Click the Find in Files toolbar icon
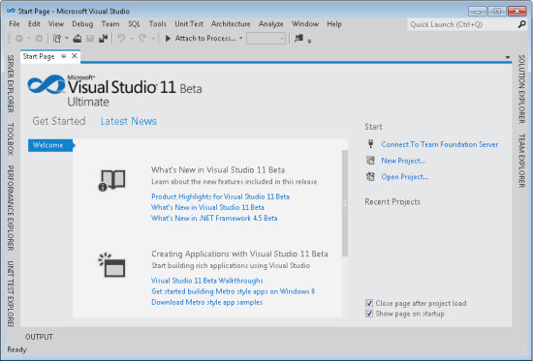The image size is (533, 361). [298, 38]
